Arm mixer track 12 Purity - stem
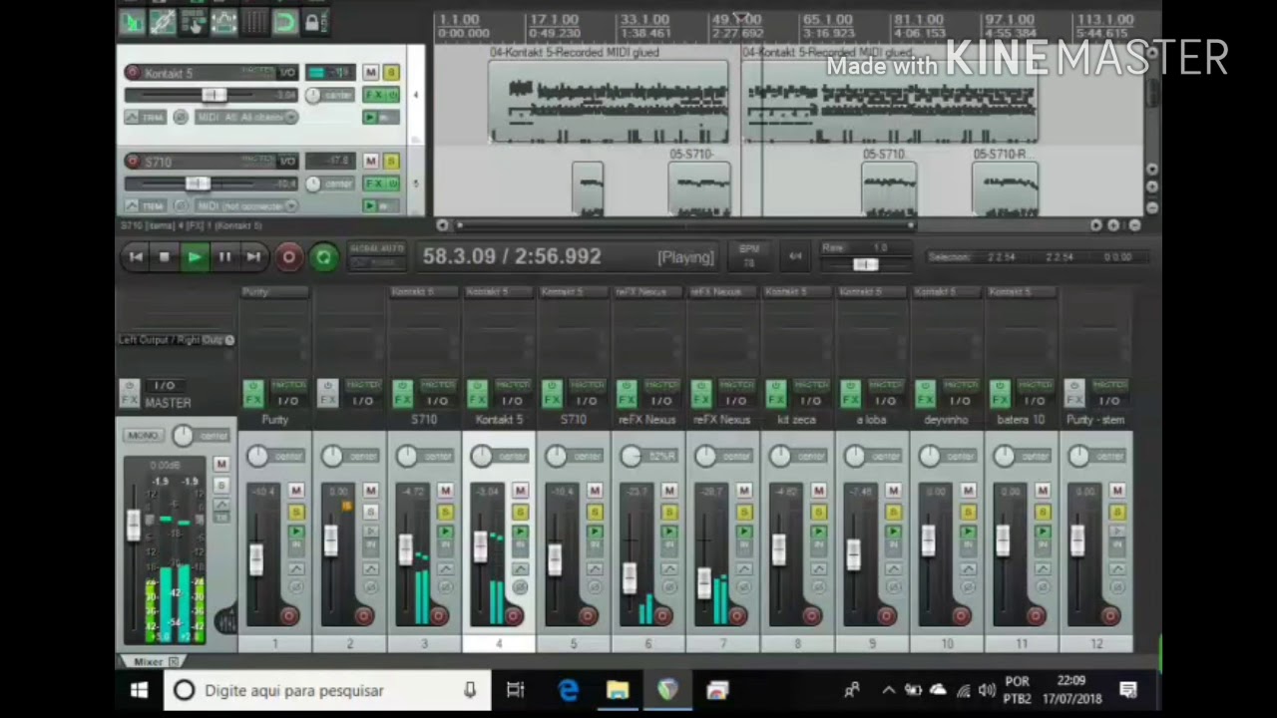The height and width of the screenshot is (718, 1277). coord(1110,615)
